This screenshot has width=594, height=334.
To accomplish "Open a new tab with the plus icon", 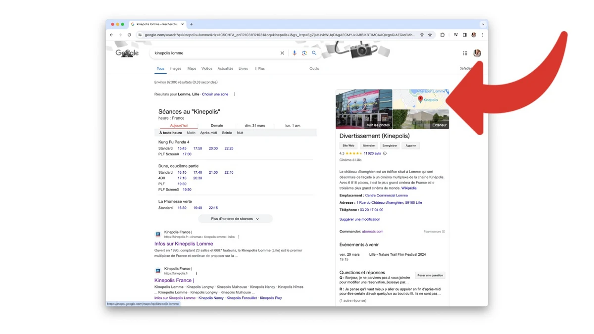I will pyautogui.click(x=192, y=24).
